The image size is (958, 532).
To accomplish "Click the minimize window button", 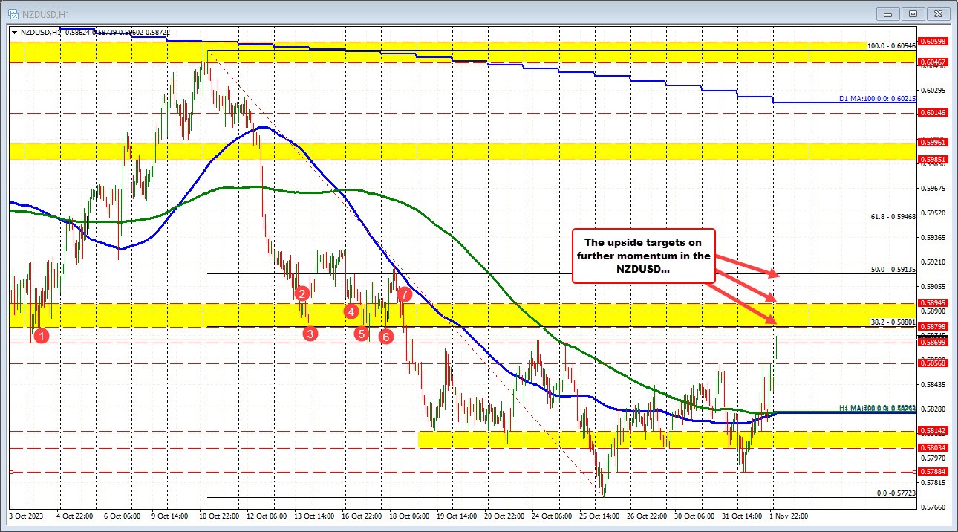I will pyautogui.click(x=887, y=13).
